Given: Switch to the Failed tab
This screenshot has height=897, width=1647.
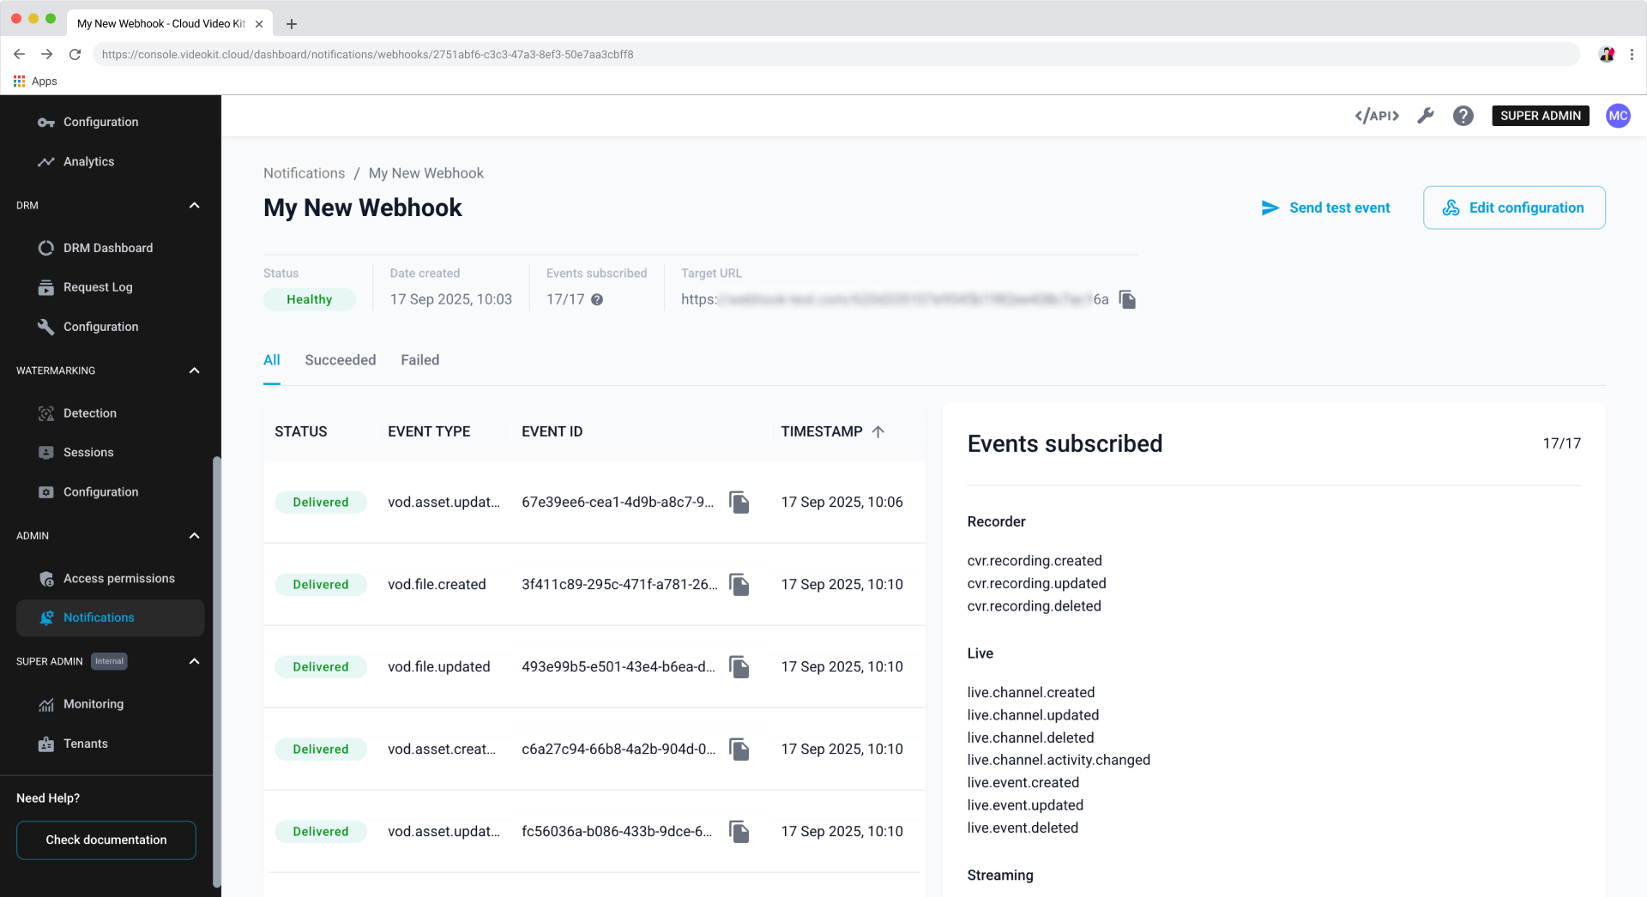Looking at the screenshot, I should tap(419, 360).
